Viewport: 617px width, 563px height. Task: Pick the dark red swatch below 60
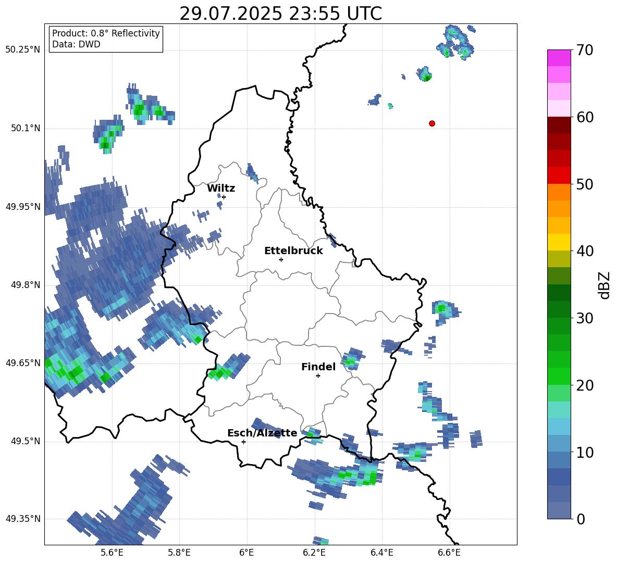point(559,126)
